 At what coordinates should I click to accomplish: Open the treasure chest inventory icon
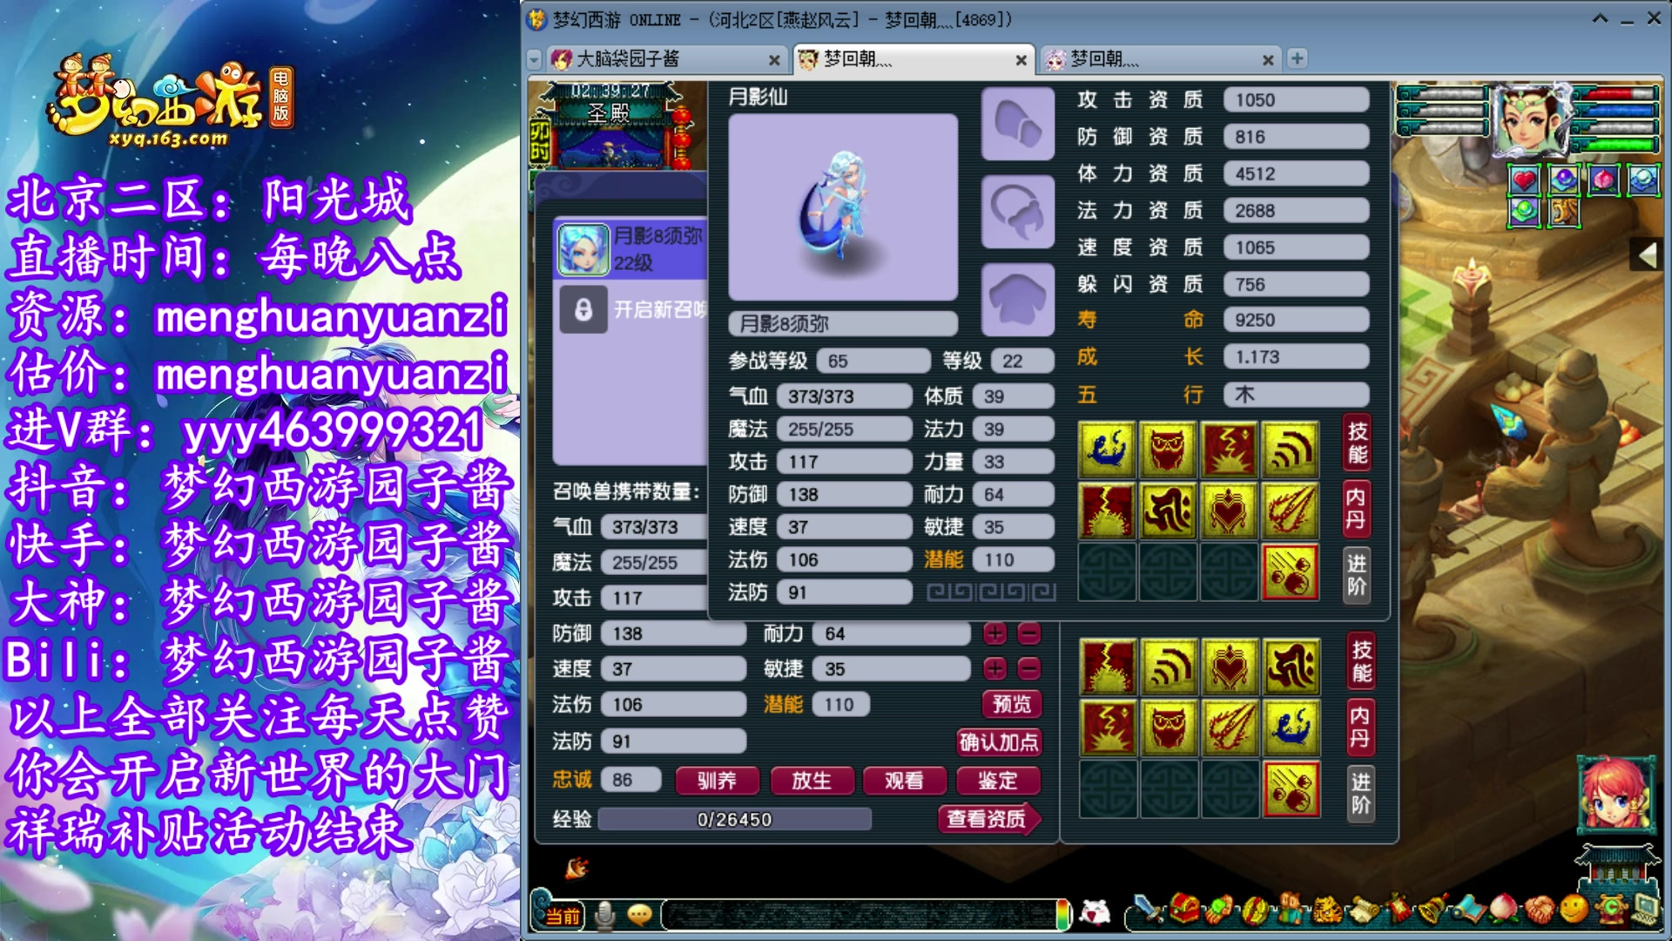pos(1184,911)
